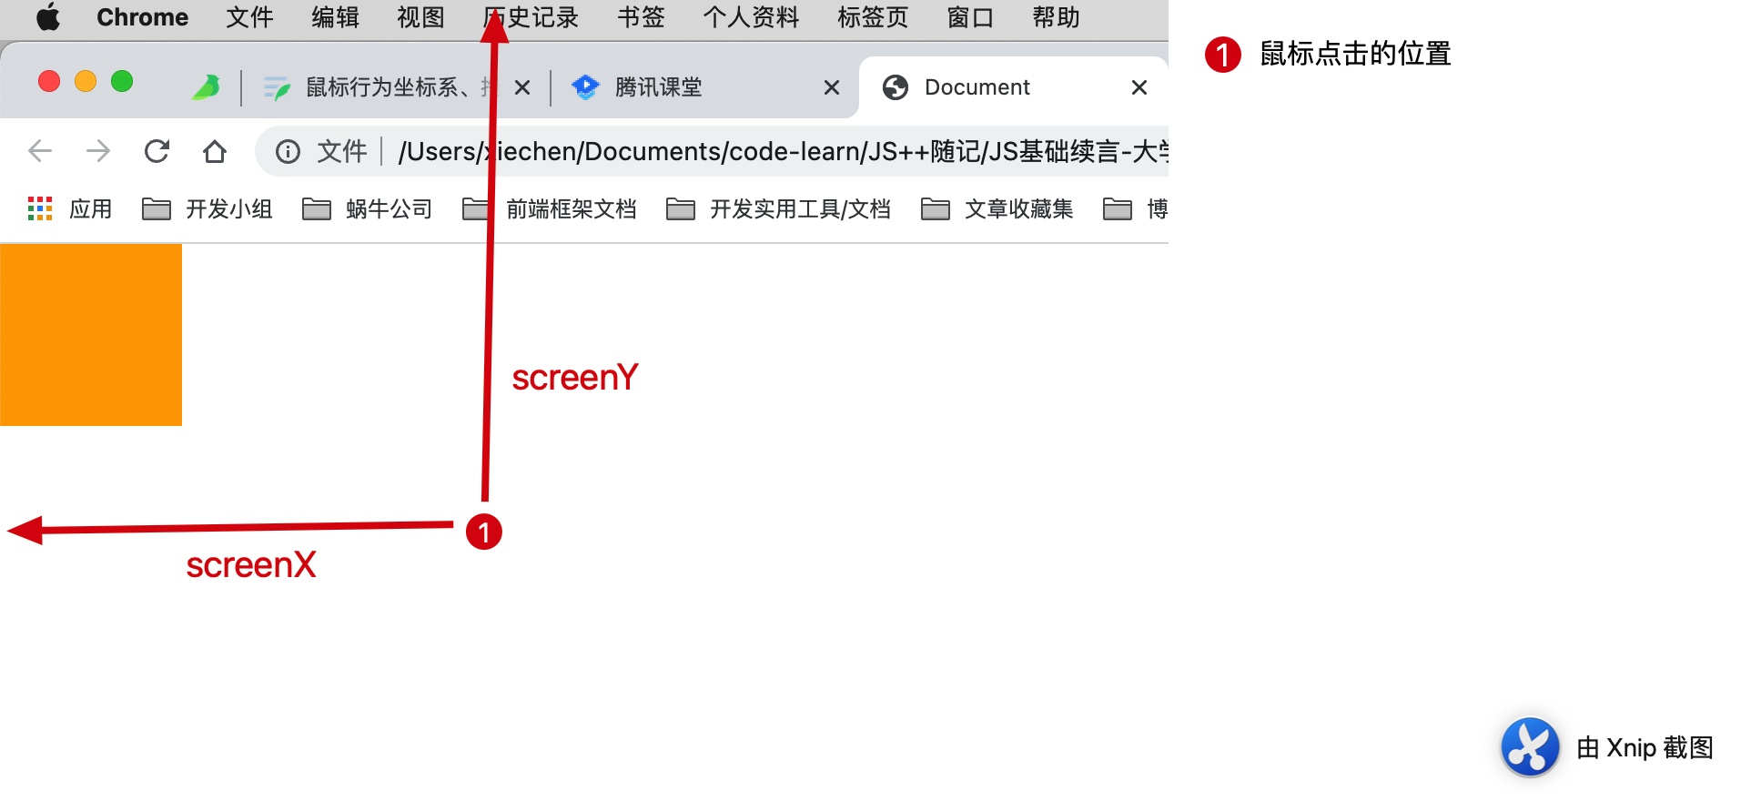Screen dimensions: 1751x801
Task: Open the 开发小组 bookmark folder
Action: pyautogui.click(x=207, y=209)
